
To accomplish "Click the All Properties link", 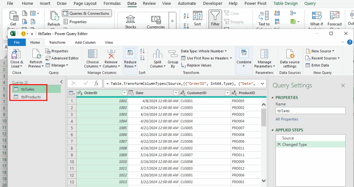I will (287, 119).
